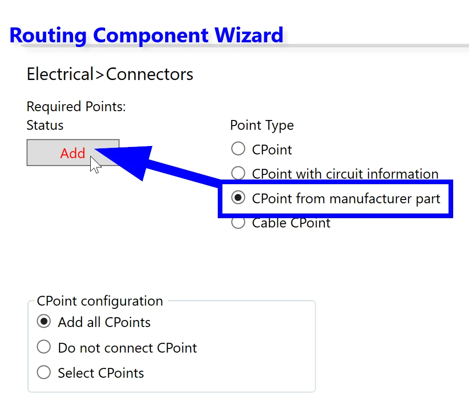Select the Select CPoints radio circle
The height and width of the screenshot is (407, 469).
pos(44,372)
